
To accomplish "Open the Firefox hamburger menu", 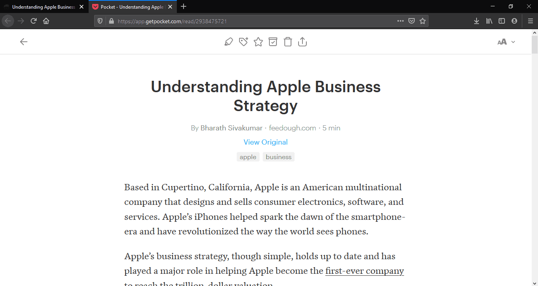I will [531, 21].
